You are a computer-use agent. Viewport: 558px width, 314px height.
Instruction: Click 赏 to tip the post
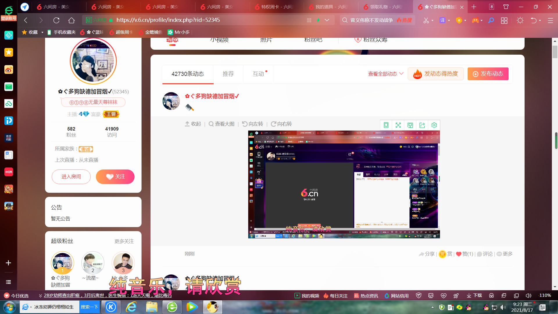click(446, 254)
